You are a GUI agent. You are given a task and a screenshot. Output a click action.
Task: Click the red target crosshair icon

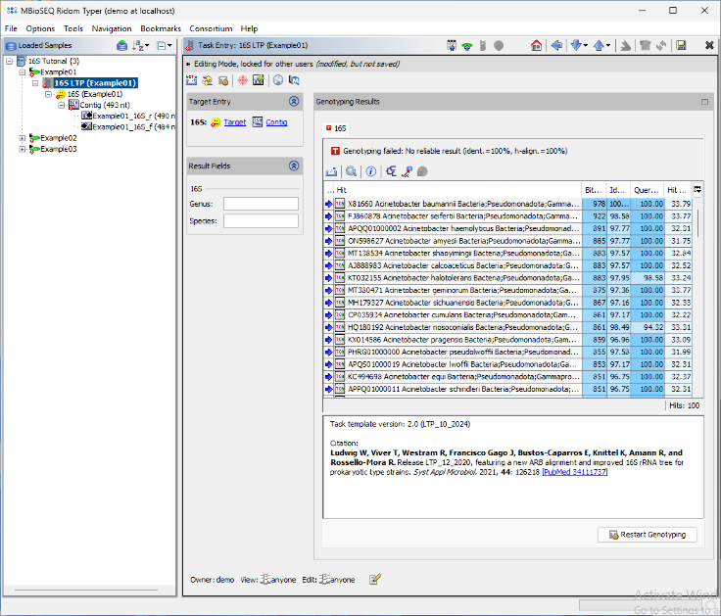(242, 80)
